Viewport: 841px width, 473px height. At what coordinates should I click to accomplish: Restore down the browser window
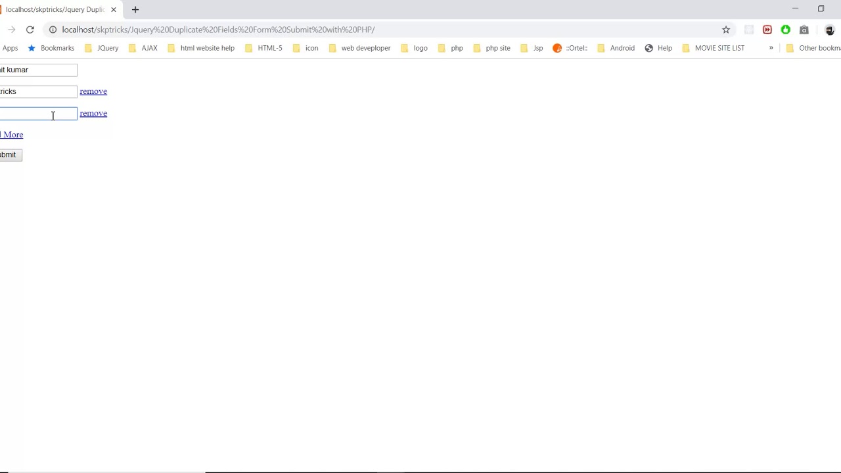[x=821, y=9]
